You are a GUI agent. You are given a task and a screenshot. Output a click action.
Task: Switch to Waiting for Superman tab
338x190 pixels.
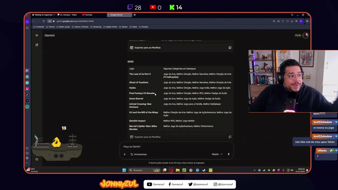(x=44, y=15)
